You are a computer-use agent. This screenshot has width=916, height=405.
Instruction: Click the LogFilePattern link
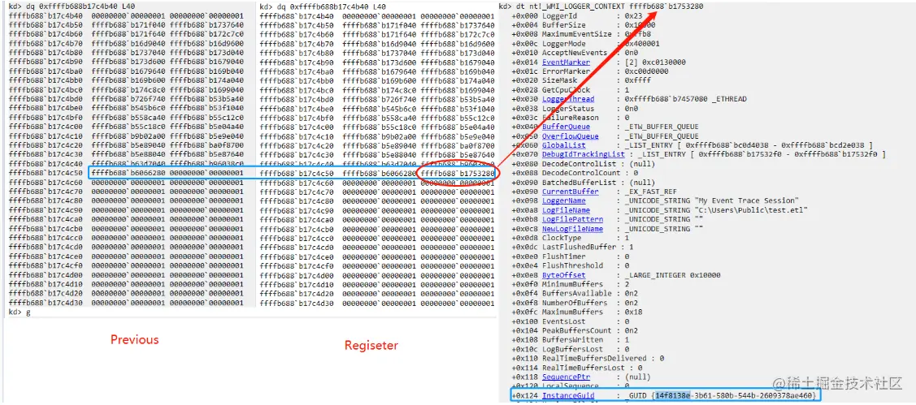571,219
